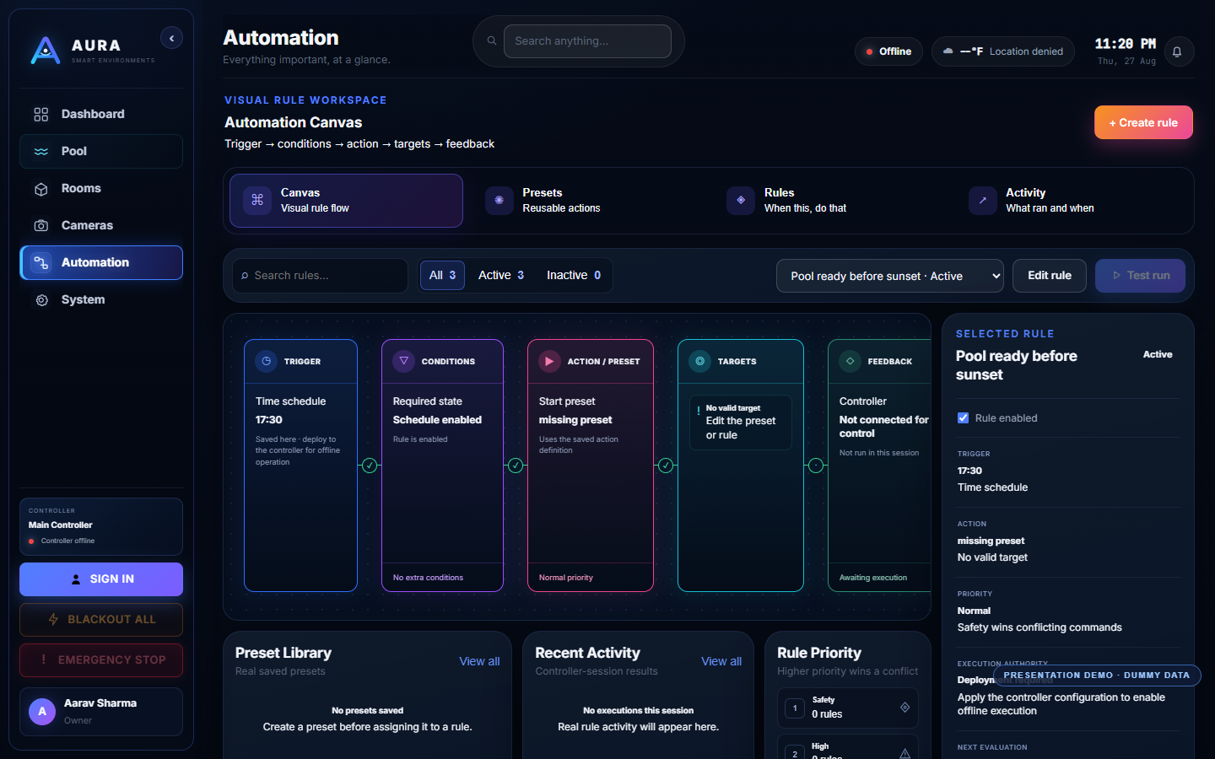The height and width of the screenshot is (759, 1215).
Task: Filter rules by Active 3
Action: tap(501, 275)
